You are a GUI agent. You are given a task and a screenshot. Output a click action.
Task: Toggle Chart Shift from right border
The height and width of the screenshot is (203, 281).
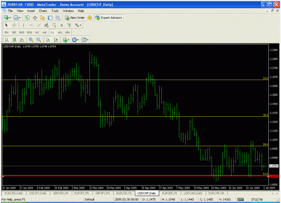(x=56, y=40)
